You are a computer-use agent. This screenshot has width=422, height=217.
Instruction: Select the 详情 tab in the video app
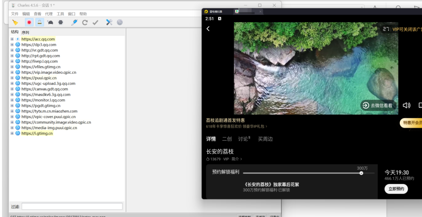coord(211,139)
